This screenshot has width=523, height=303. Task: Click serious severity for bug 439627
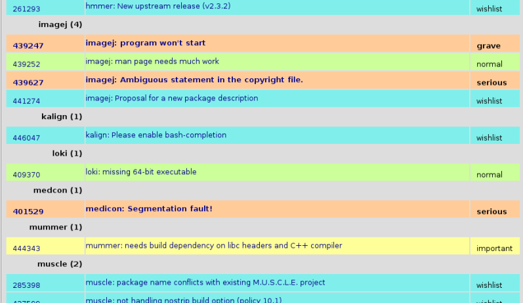pos(492,83)
